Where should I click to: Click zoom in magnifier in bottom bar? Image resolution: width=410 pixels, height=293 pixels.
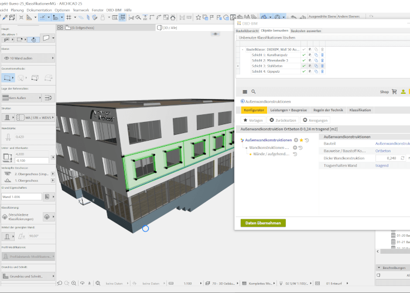pyautogui.click(x=74, y=283)
